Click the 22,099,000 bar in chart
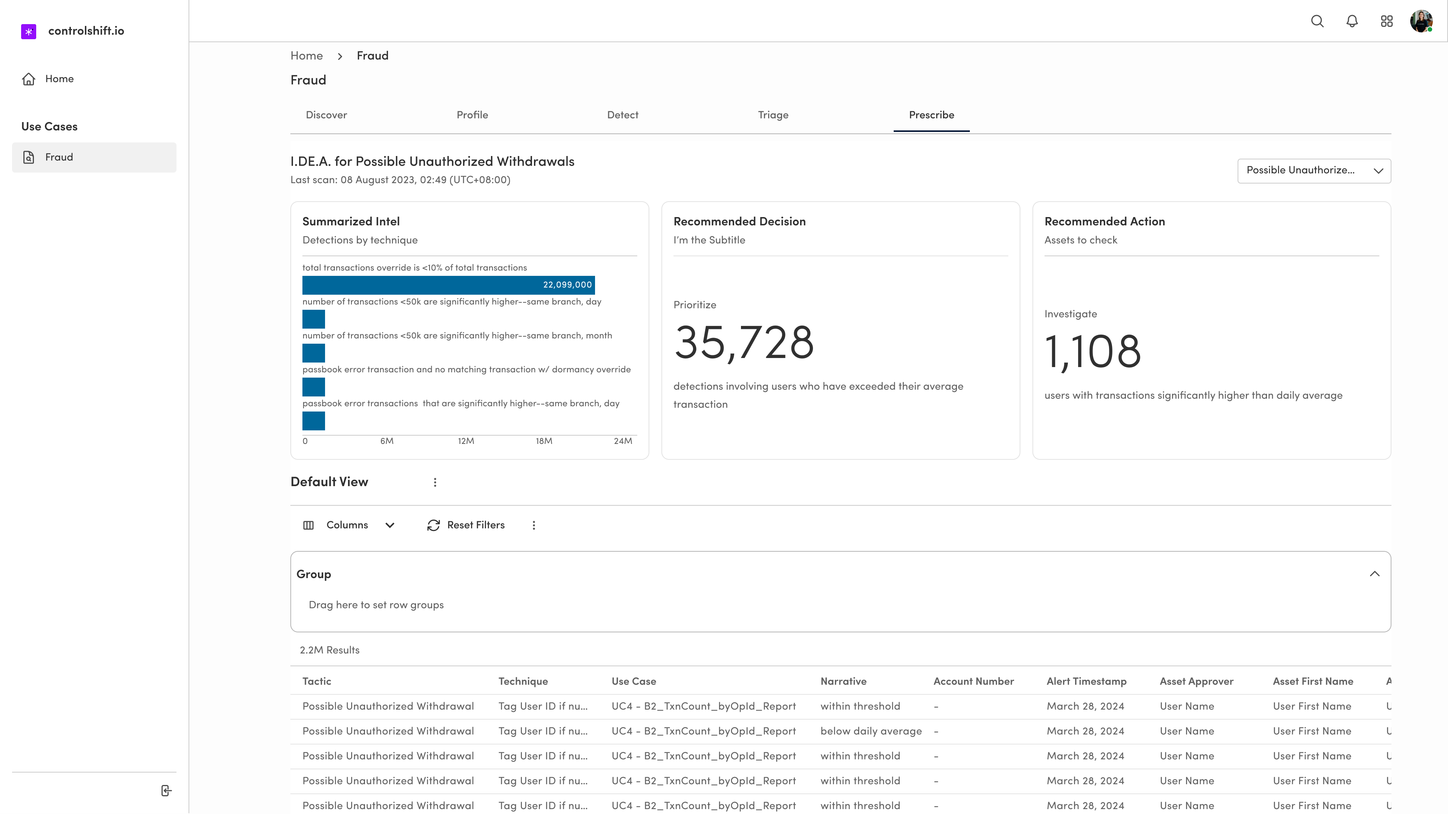 449,285
